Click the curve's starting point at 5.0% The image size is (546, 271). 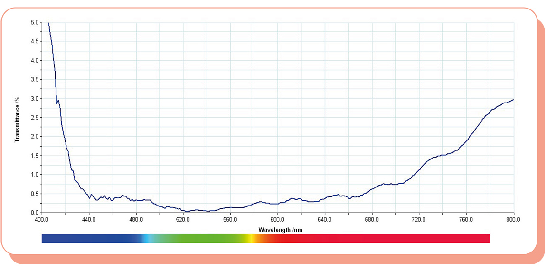coord(48,23)
